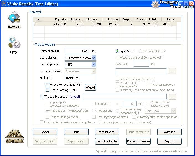Toggle Twórz katalog TEMP checkbox
This screenshot has height=156, width=195.
(x=47, y=90)
